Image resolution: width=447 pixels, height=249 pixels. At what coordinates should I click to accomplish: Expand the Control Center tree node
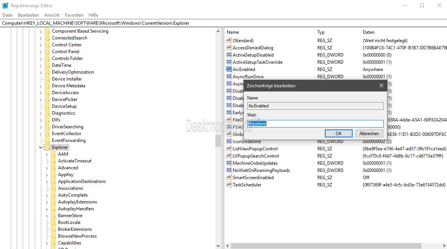pos(41,45)
